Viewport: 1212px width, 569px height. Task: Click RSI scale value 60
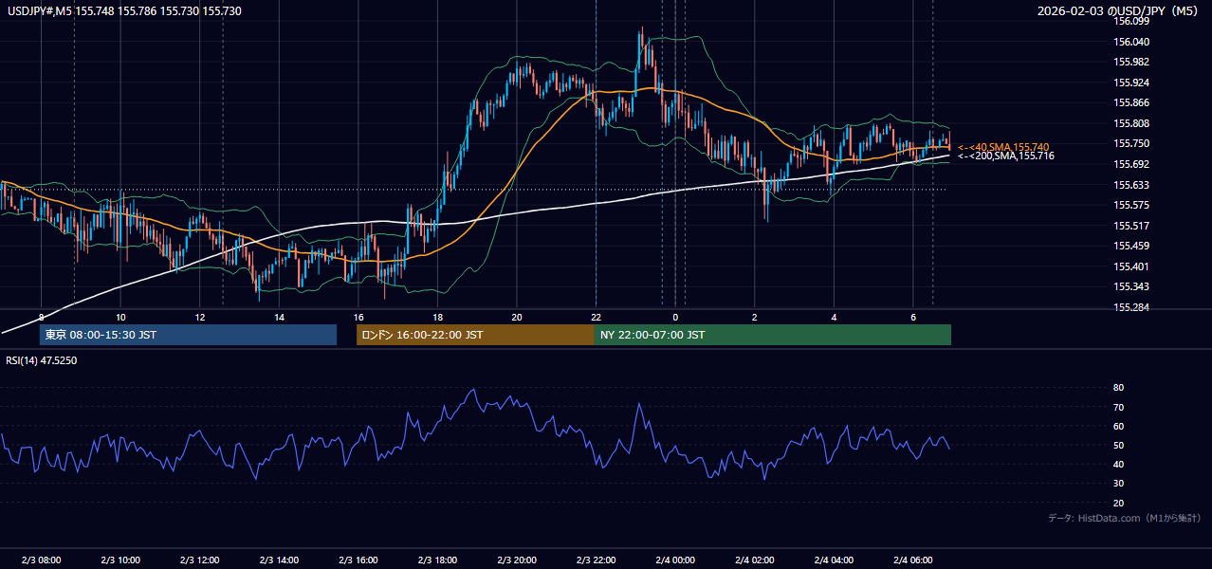pos(1119,426)
